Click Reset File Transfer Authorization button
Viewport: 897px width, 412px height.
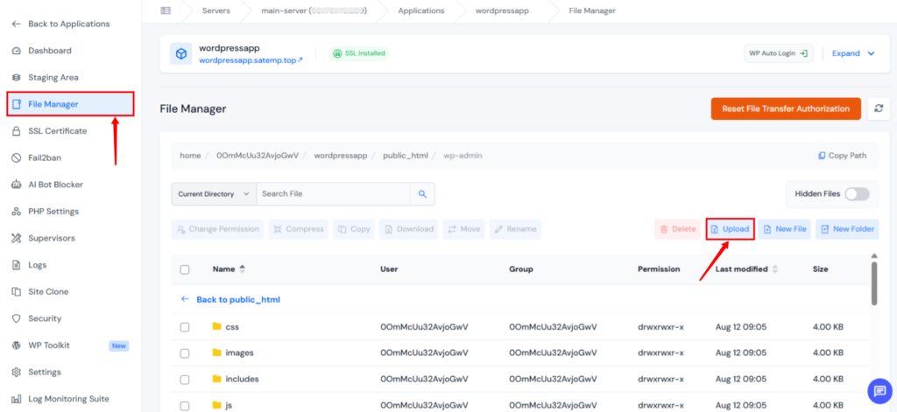[786, 108]
